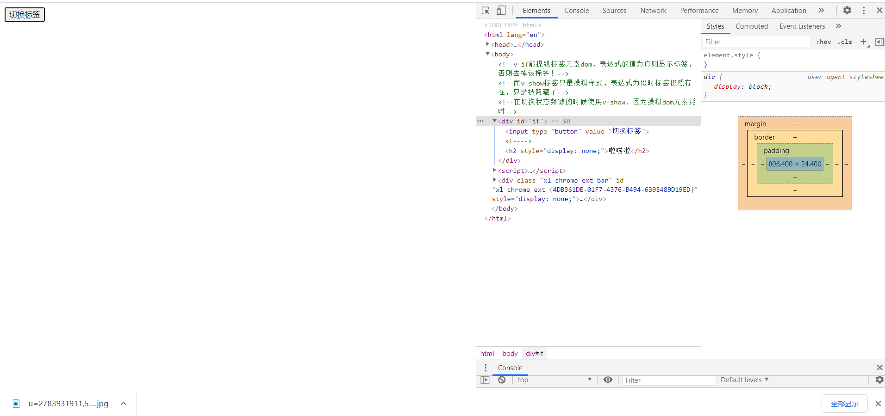
Task: Click the empty comment node row
Action: click(x=518, y=141)
